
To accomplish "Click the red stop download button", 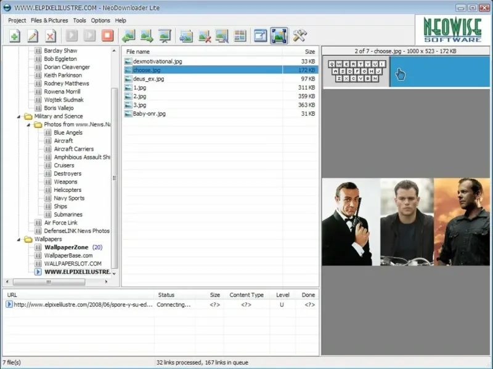I will point(107,36).
